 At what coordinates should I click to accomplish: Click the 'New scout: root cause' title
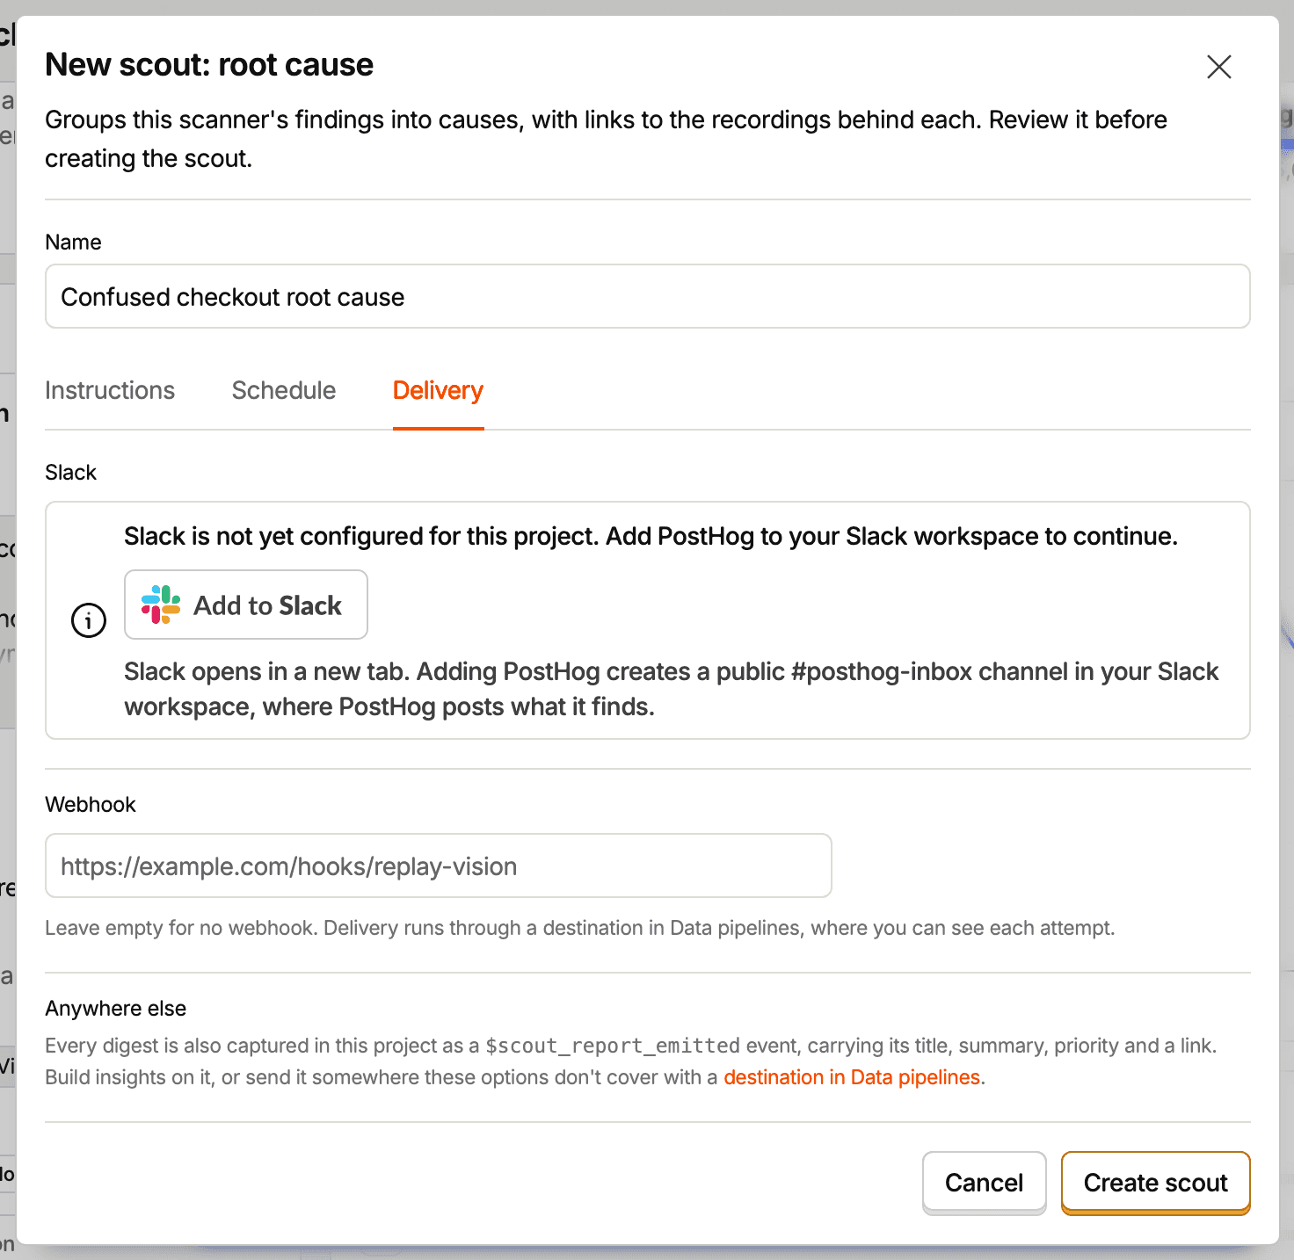209,65
